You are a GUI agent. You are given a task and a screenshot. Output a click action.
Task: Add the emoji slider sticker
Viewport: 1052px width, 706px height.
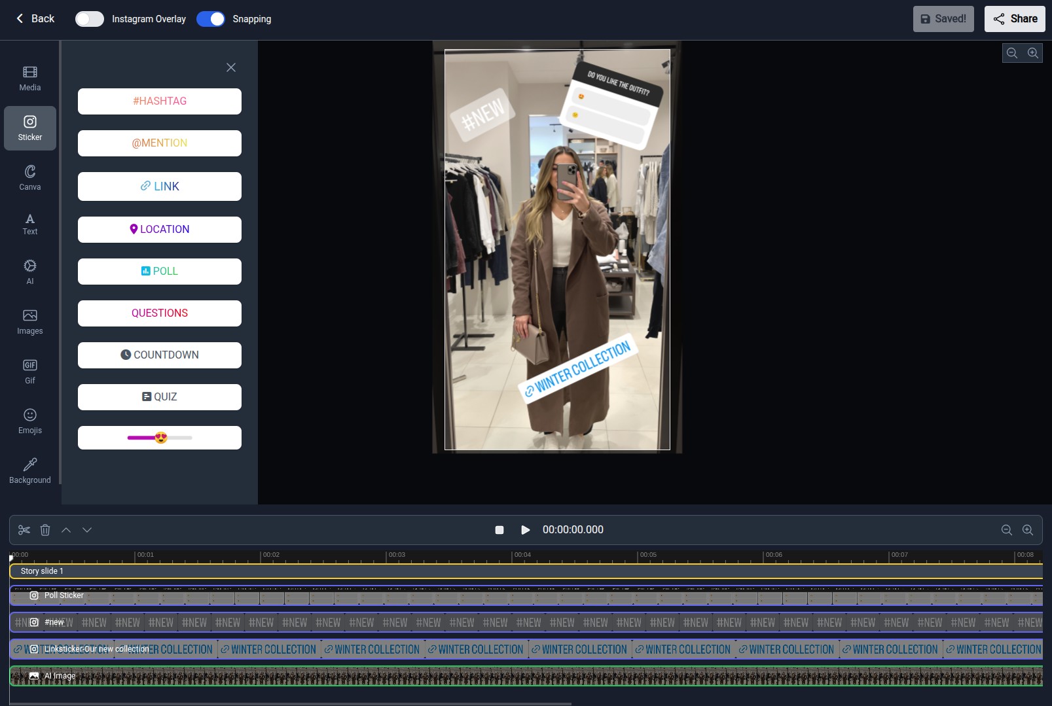(159, 437)
